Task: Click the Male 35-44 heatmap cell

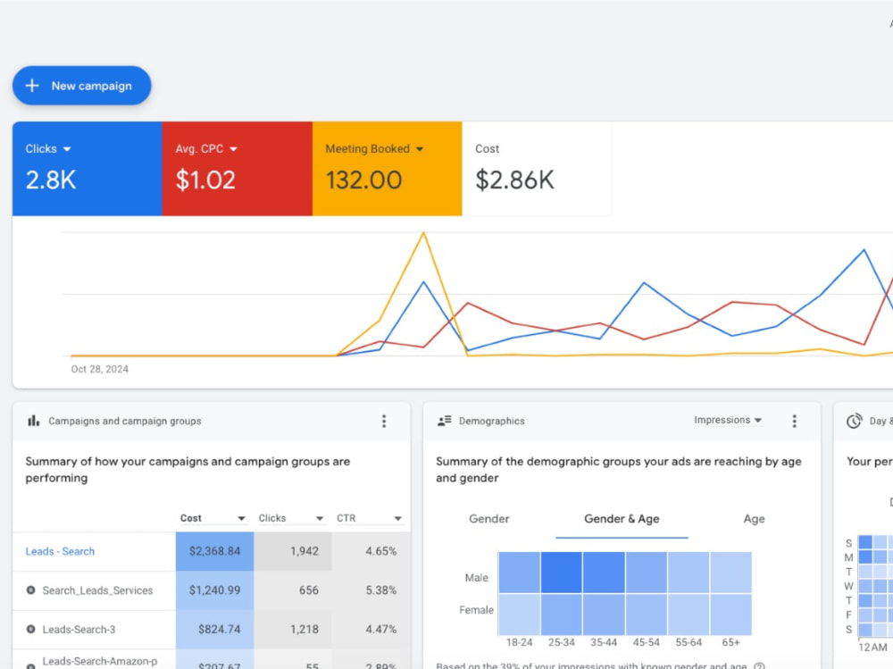Action: pyautogui.click(x=604, y=573)
